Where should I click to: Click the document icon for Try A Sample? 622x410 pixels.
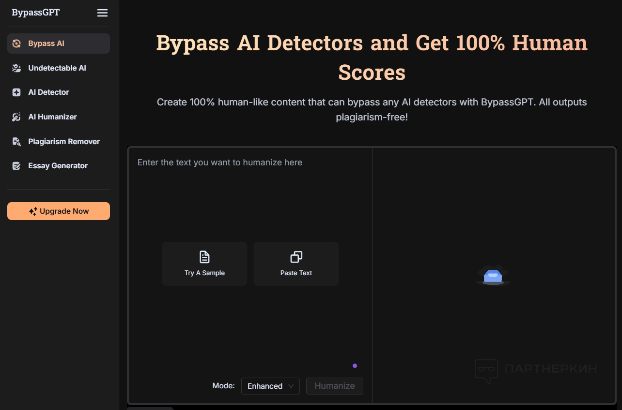204,257
